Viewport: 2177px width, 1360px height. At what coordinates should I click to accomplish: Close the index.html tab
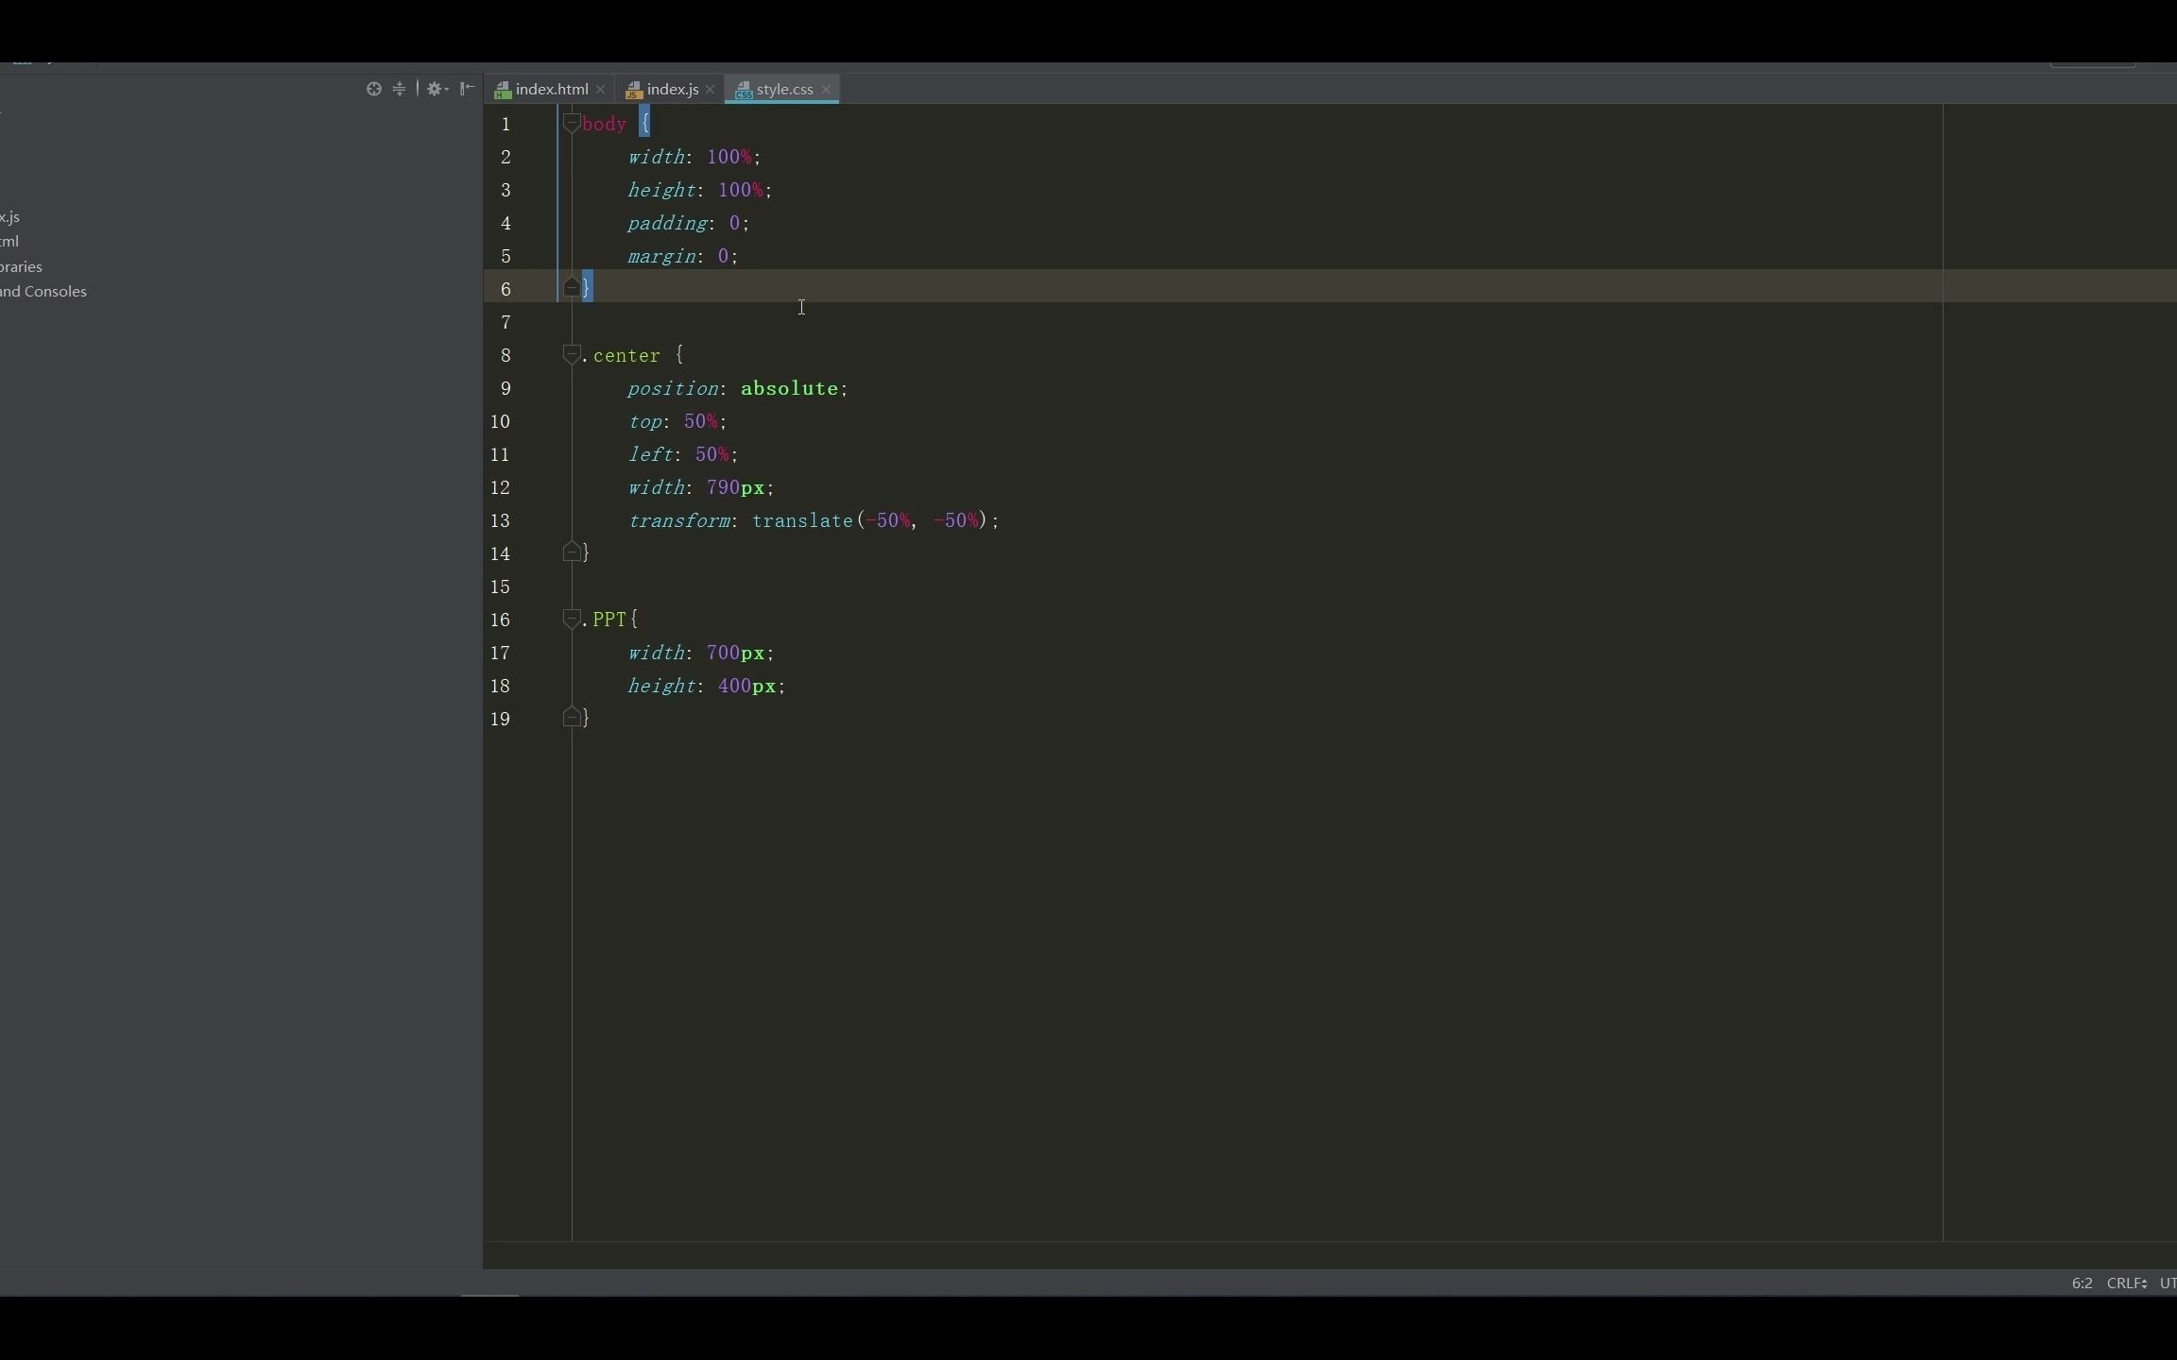[600, 90]
